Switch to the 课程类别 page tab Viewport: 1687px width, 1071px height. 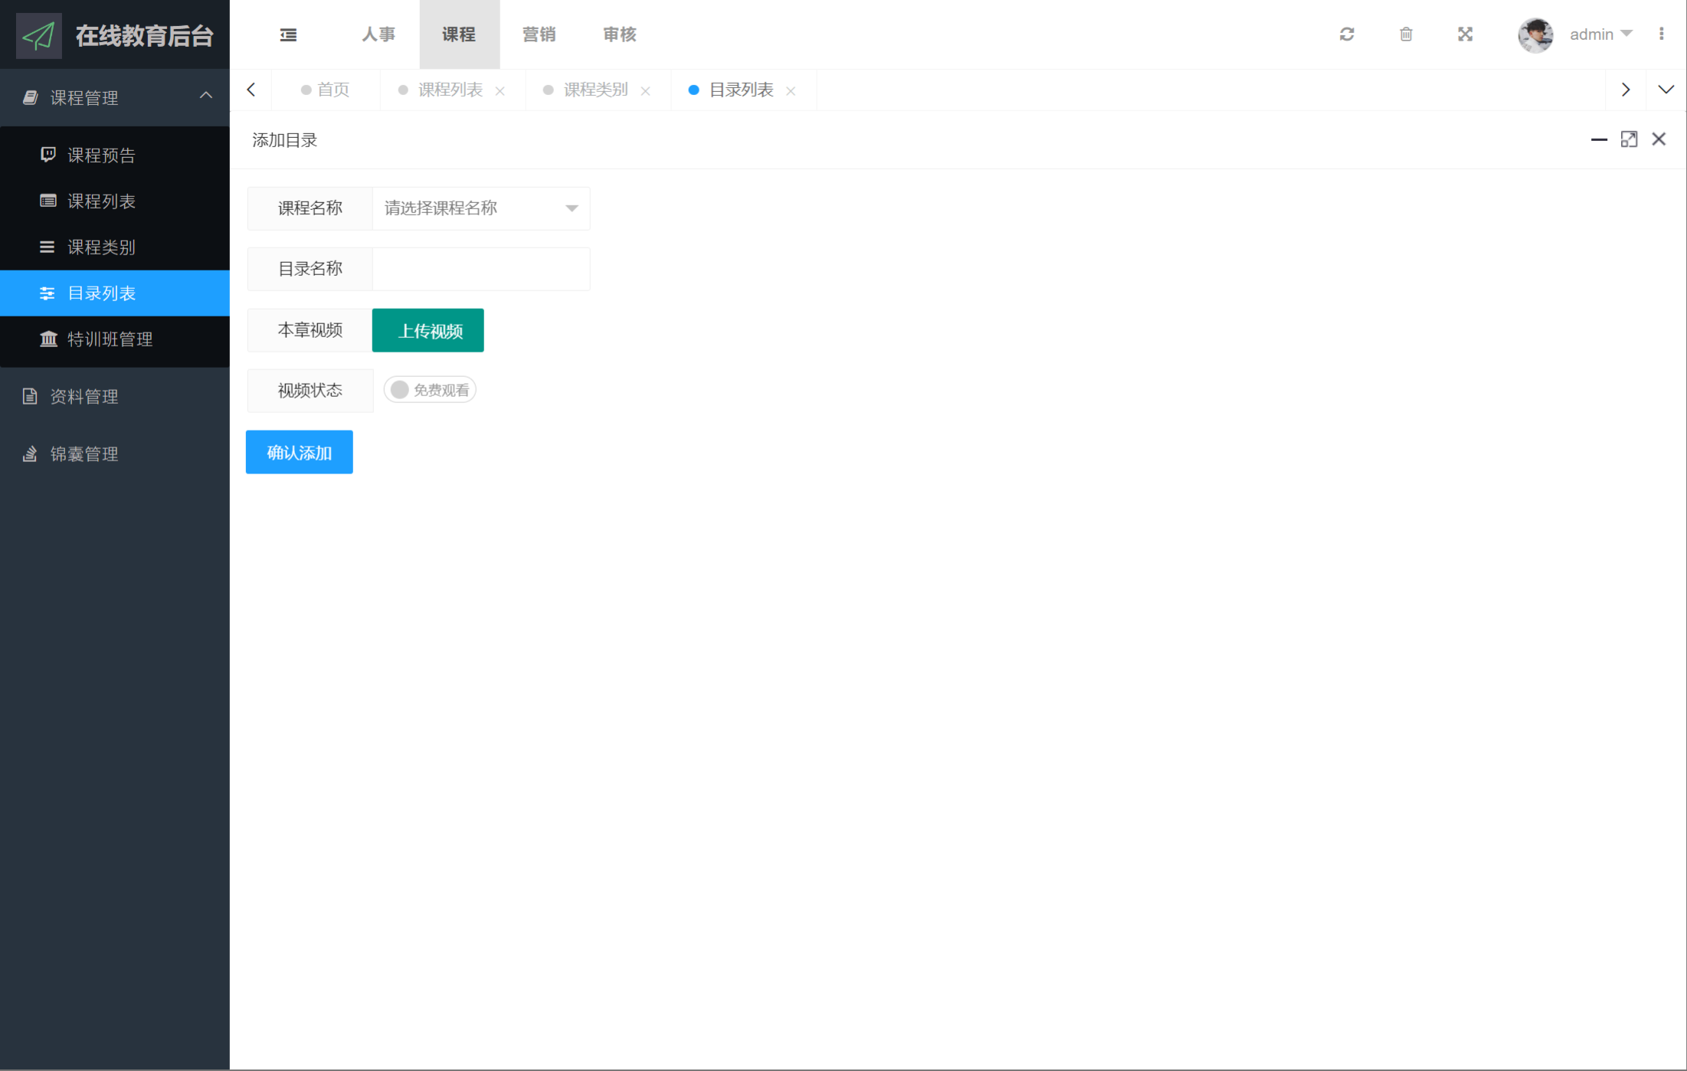[595, 90]
